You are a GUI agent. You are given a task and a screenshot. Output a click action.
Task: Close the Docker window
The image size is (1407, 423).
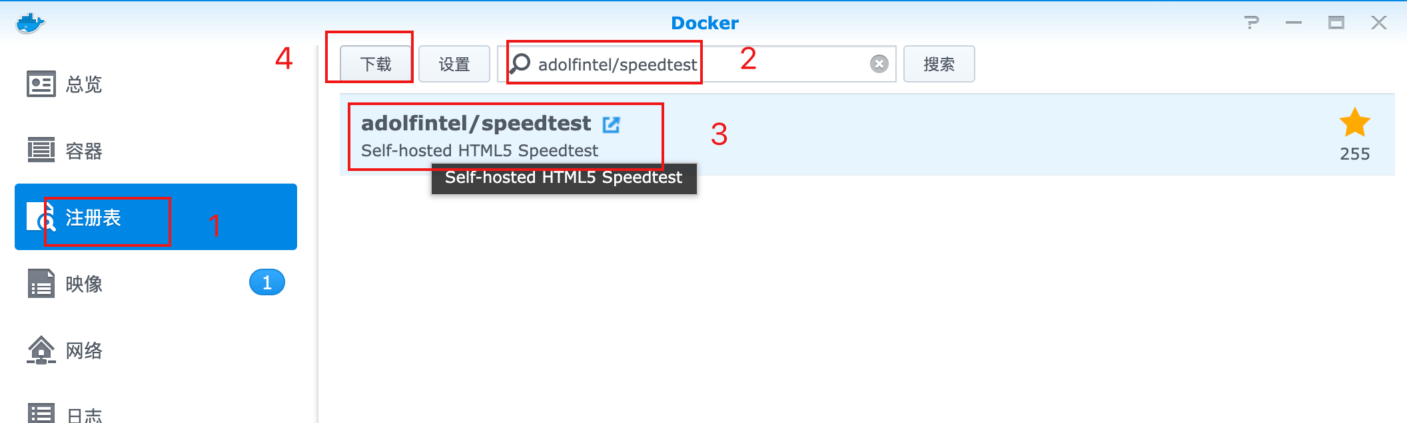1378,23
